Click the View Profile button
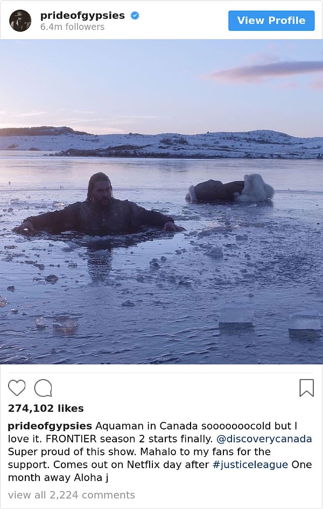The height and width of the screenshot is (509, 323). (x=271, y=20)
